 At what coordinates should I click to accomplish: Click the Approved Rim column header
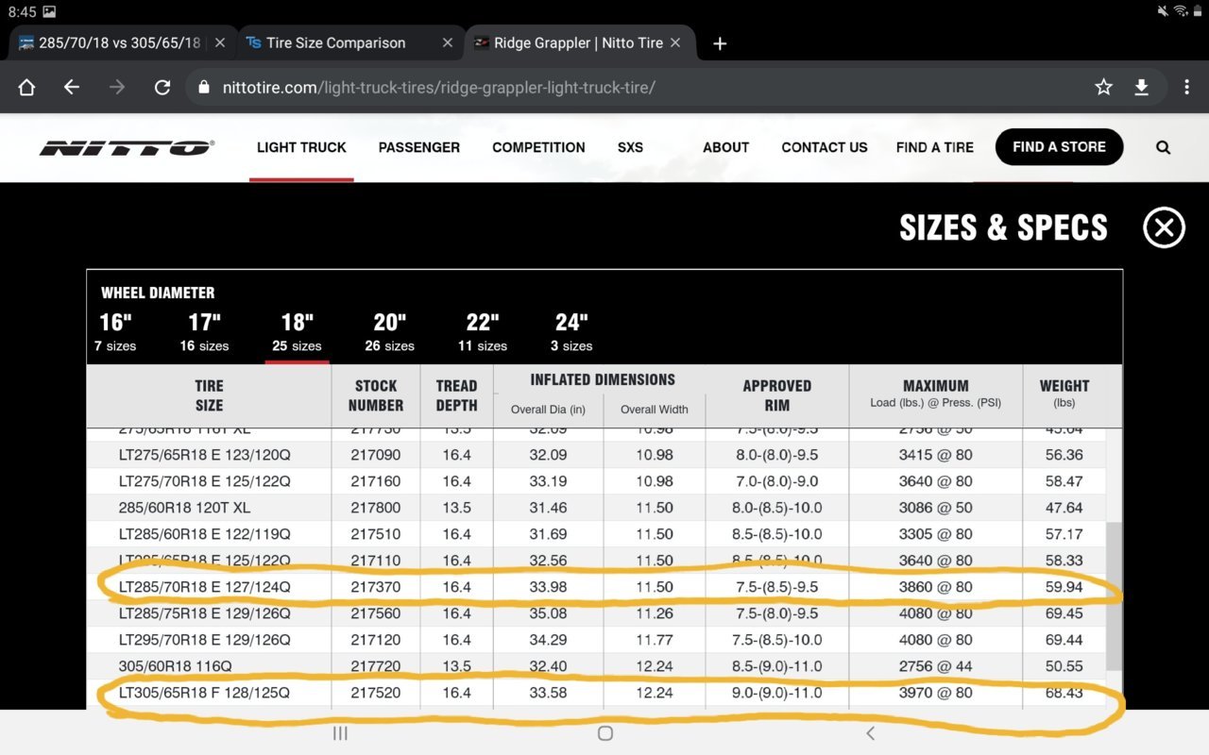tap(776, 395)
